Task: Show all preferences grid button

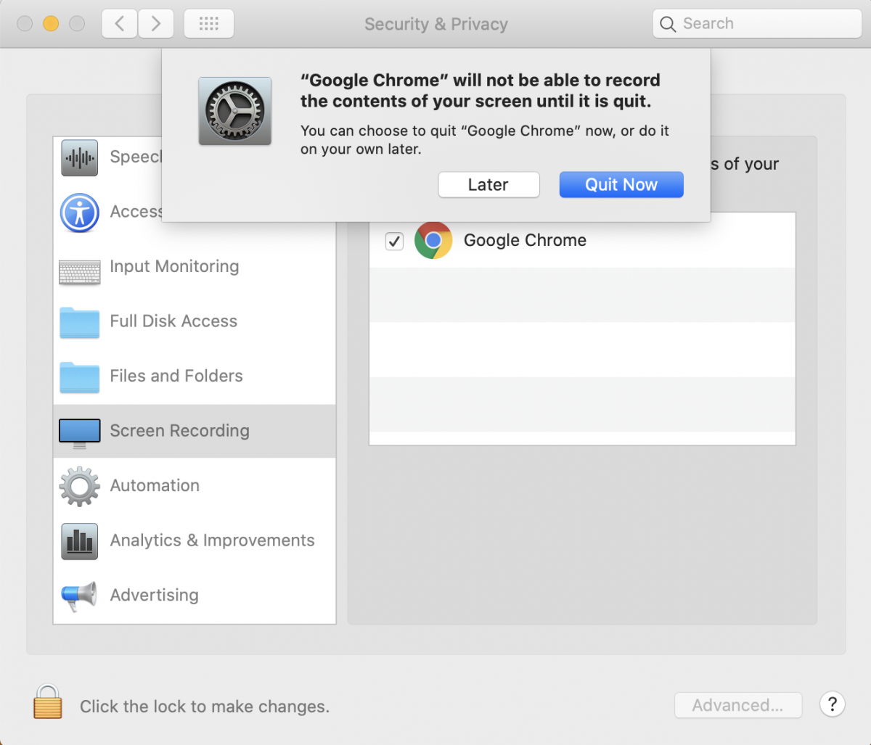Action: 209,24
